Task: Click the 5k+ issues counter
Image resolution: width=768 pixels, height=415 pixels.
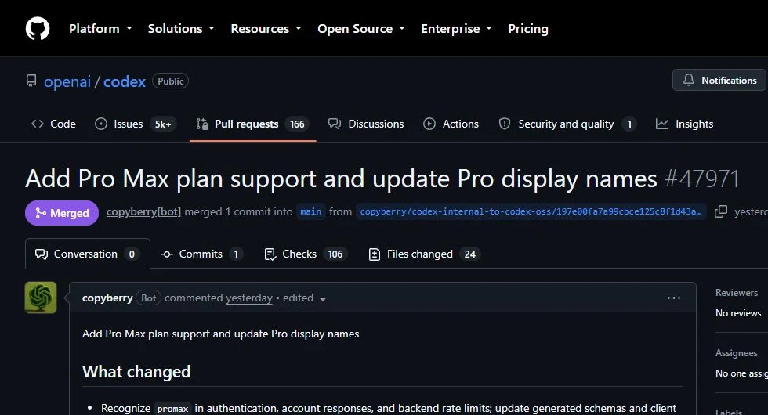Action: [163, 125]
